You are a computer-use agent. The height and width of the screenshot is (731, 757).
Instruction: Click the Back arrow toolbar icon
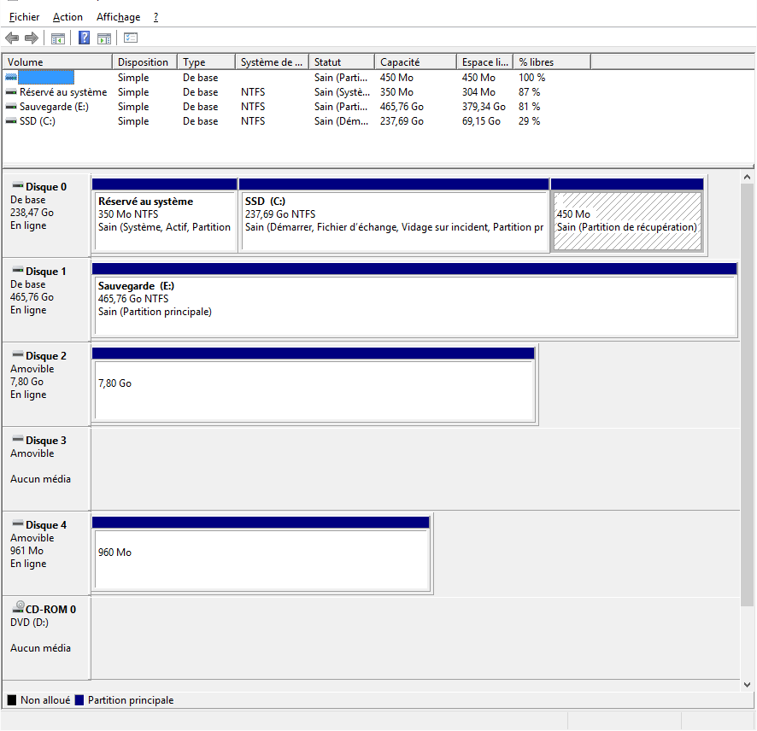12,38
